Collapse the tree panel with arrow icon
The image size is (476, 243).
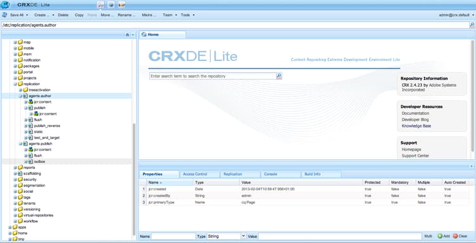(x=133, y=35)
